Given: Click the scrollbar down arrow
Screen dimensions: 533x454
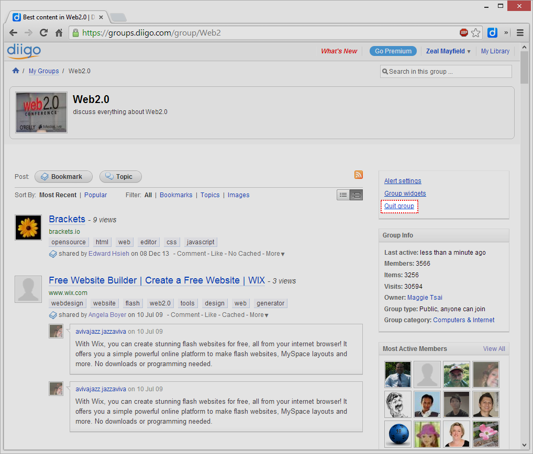Looking at the screenshot, I should 524,445.
